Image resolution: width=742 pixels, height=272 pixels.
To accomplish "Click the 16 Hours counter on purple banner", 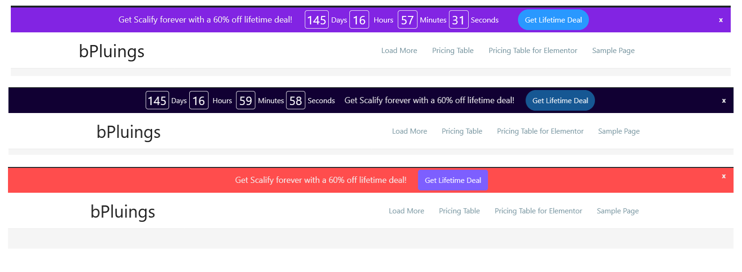I will (359, 20).
